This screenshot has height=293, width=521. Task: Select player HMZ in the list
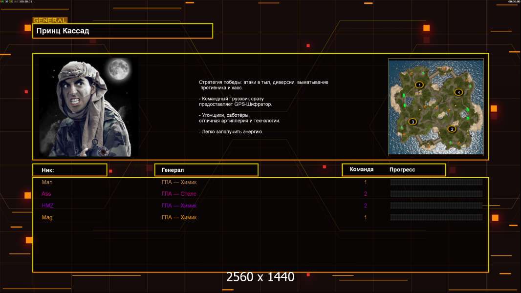pyautogui.click(x=48, y=206)
